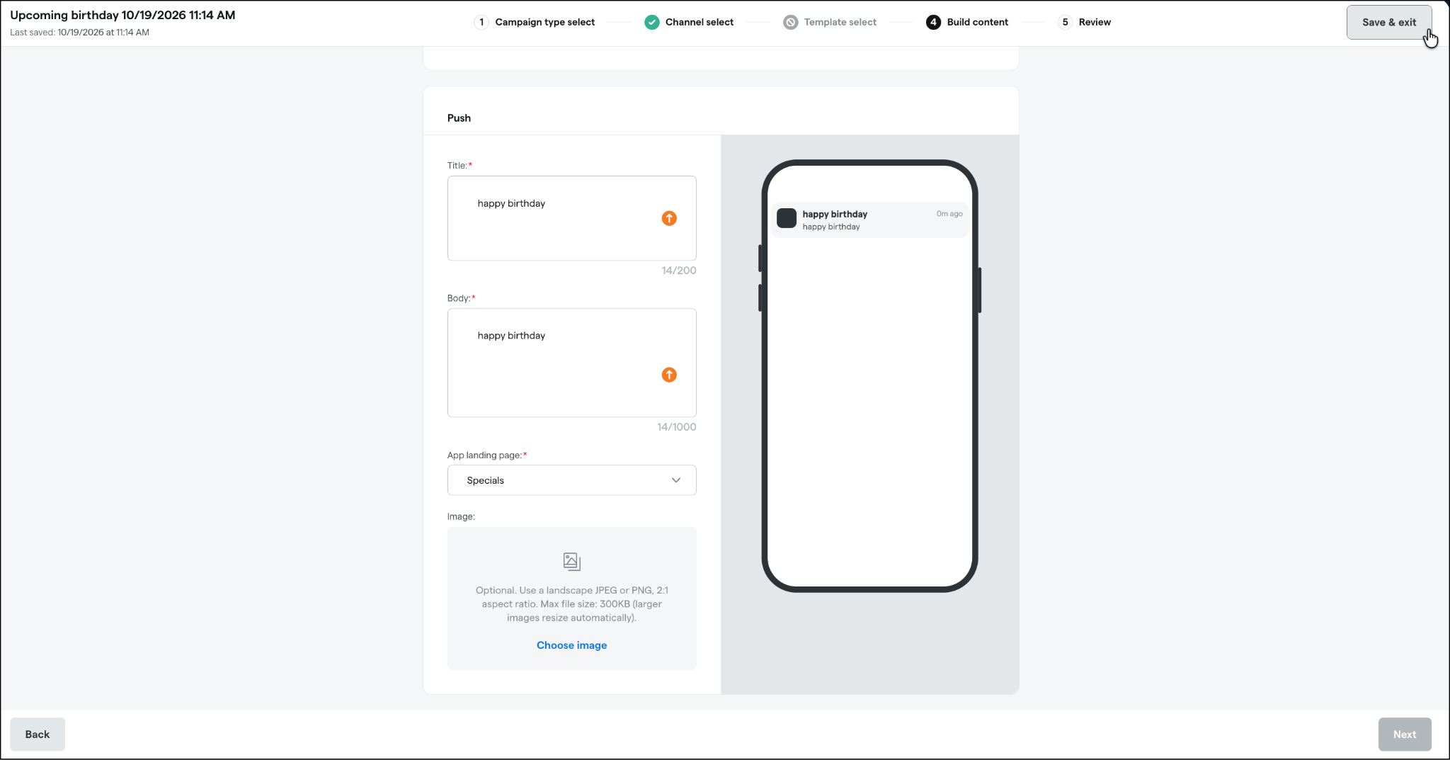Click the '0m ago' text in notification preview
The width and height of the screenshot is (1450, 760).
(949, 214)
